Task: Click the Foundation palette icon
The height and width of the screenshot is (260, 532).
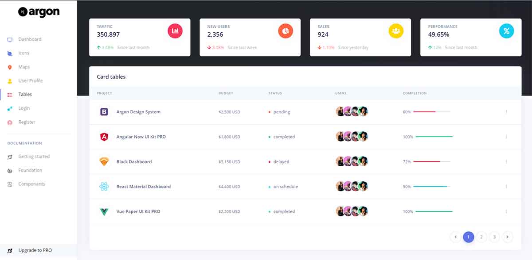Action: tap(10, 171)
